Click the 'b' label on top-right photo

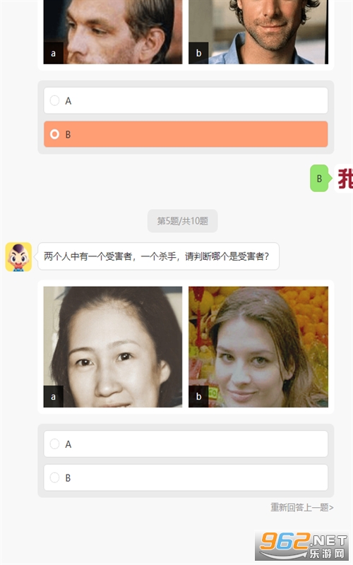pos(198,54)
